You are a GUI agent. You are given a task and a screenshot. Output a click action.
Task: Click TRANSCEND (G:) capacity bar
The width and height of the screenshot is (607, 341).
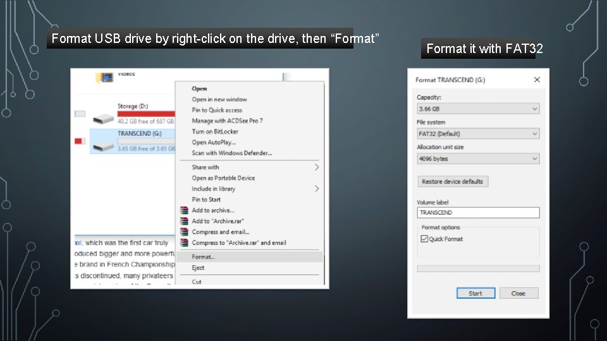point(146,141)
